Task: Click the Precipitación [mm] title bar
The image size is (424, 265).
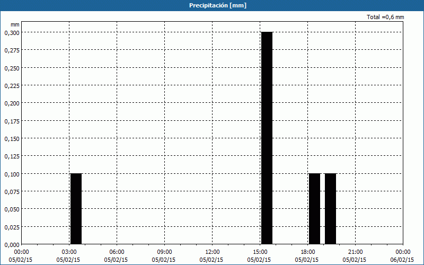Action: (x=212, y=5)
